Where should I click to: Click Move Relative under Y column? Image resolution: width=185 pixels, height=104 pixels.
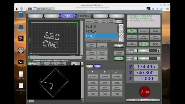tap(105, 88)
